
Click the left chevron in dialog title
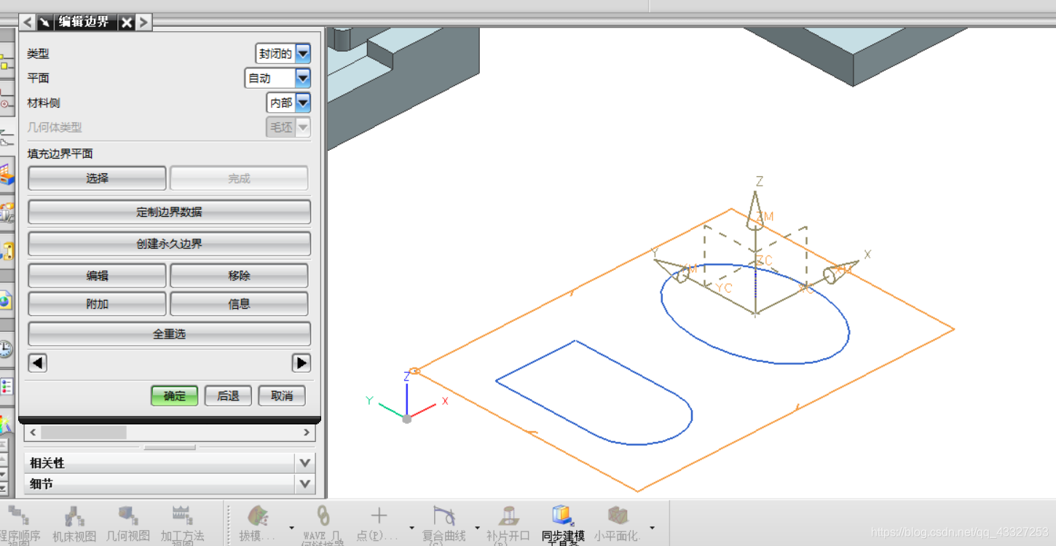point(28,23)
